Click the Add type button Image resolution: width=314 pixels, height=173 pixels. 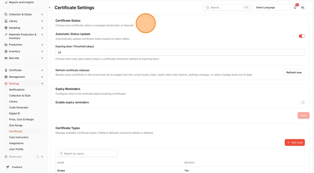295,143
